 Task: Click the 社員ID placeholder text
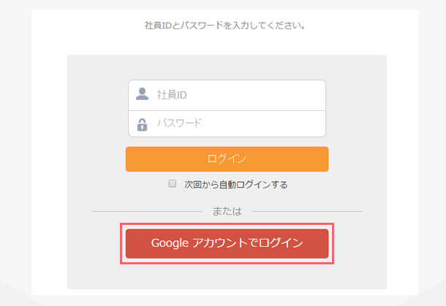coord(172,95)
